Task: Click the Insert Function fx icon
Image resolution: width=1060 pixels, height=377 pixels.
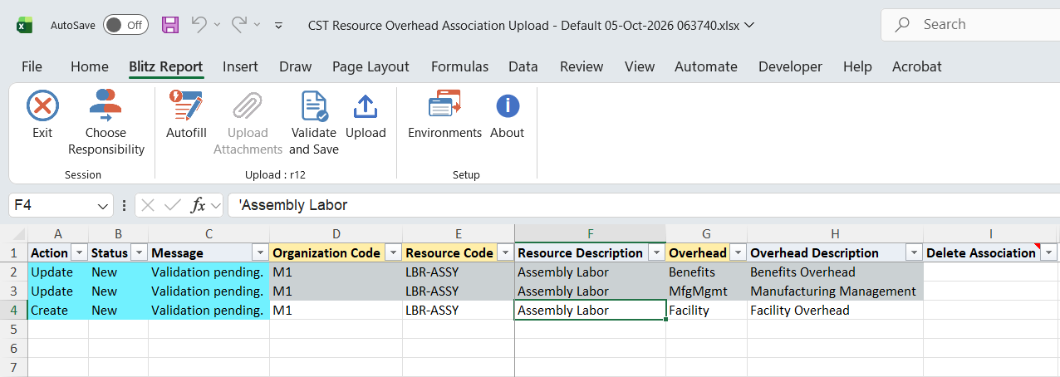Action: click(198, 205)
